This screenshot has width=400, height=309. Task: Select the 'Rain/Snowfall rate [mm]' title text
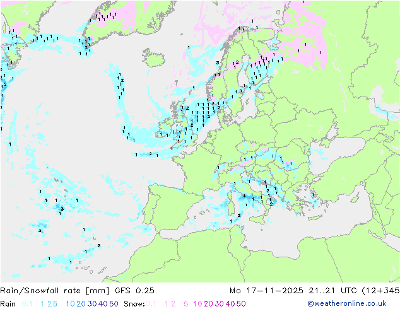(55, 291)
